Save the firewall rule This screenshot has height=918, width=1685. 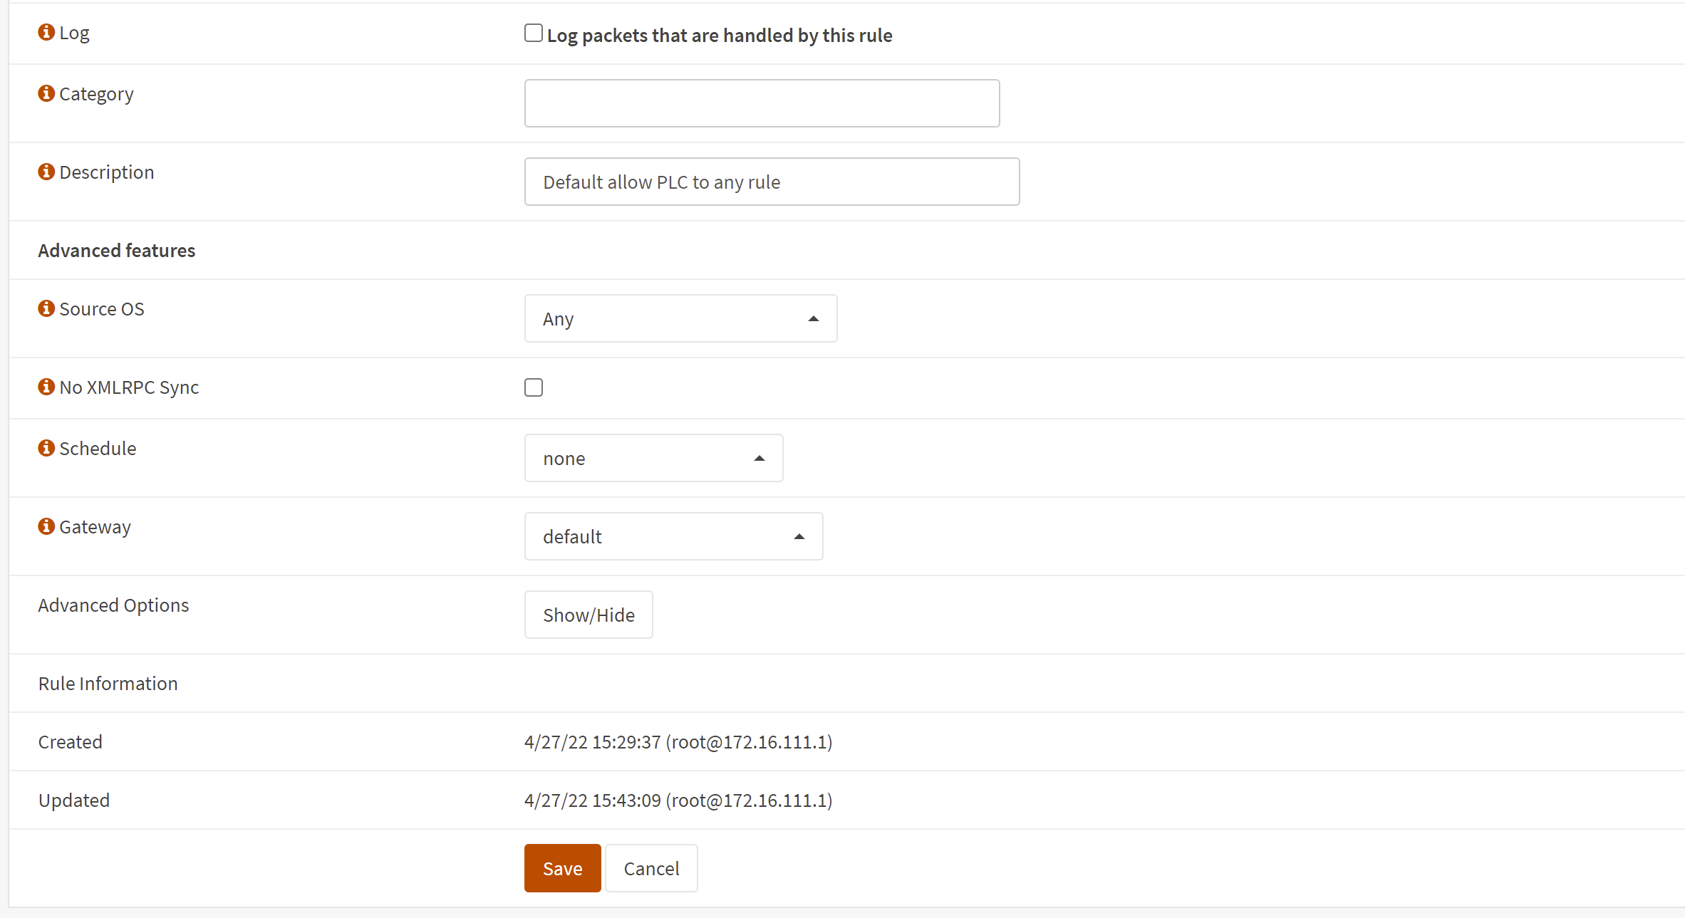(x=562, y=868)
